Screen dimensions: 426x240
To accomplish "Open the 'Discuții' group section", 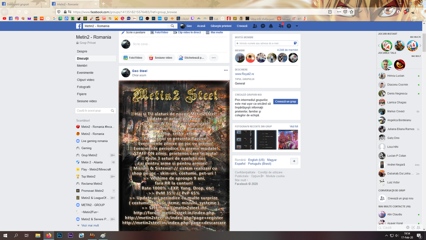I will tap(96, 58).
